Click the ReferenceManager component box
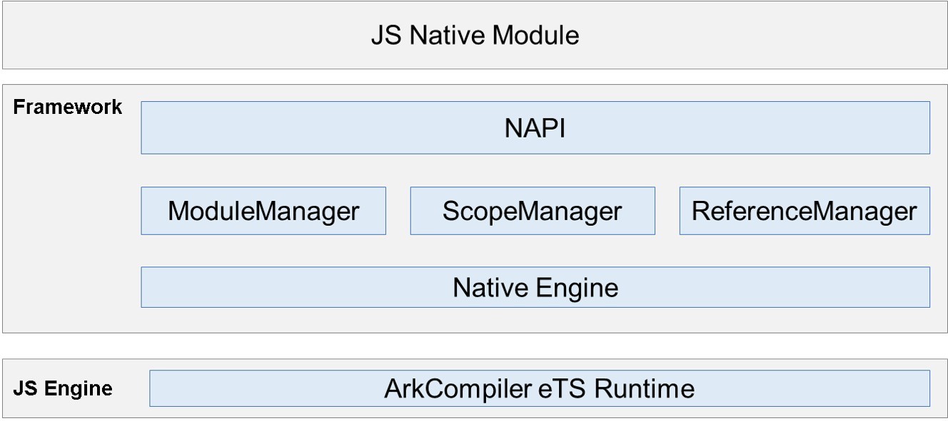 pyautogui.click(x=804, y=211)
